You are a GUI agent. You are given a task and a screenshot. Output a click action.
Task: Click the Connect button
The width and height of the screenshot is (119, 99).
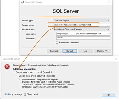pyautogui.click(x=54, y=51)
